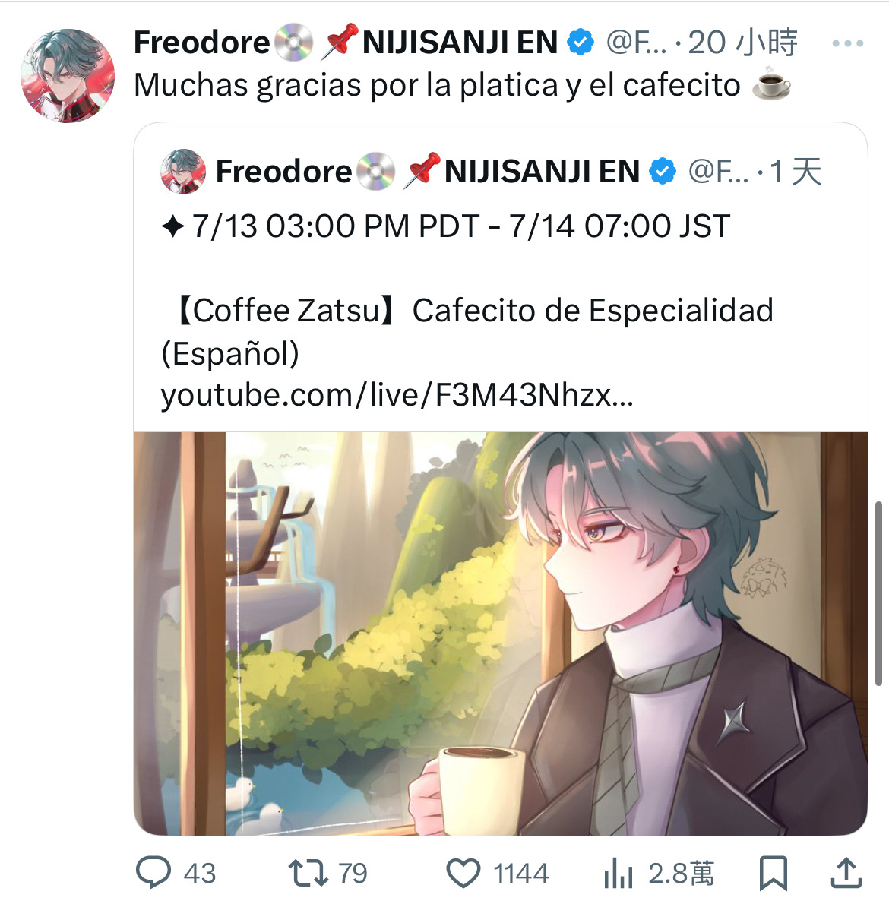Open the coffee illustration image
Screen dimensions: 889x923
(501, 634)
